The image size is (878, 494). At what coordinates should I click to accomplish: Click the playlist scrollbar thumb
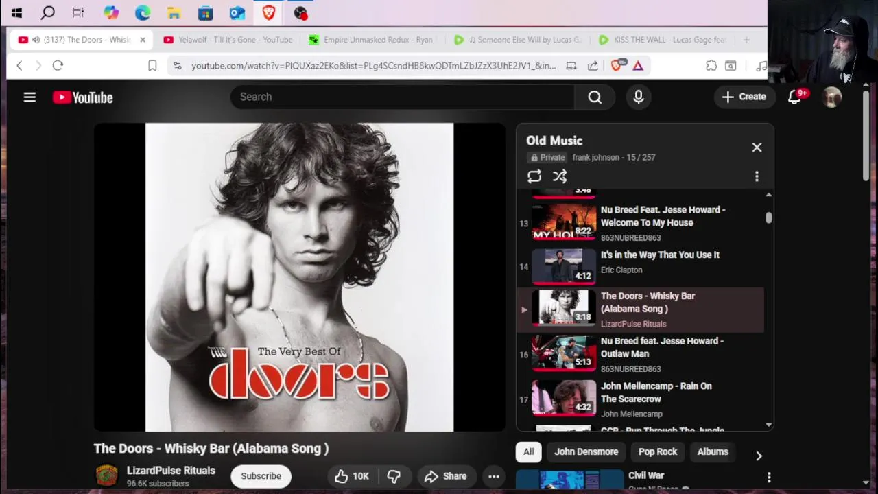click(768, 217)
